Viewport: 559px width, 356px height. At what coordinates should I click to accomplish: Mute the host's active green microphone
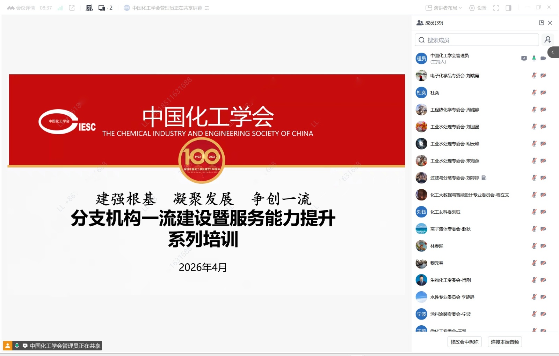[x=533, y=59]
